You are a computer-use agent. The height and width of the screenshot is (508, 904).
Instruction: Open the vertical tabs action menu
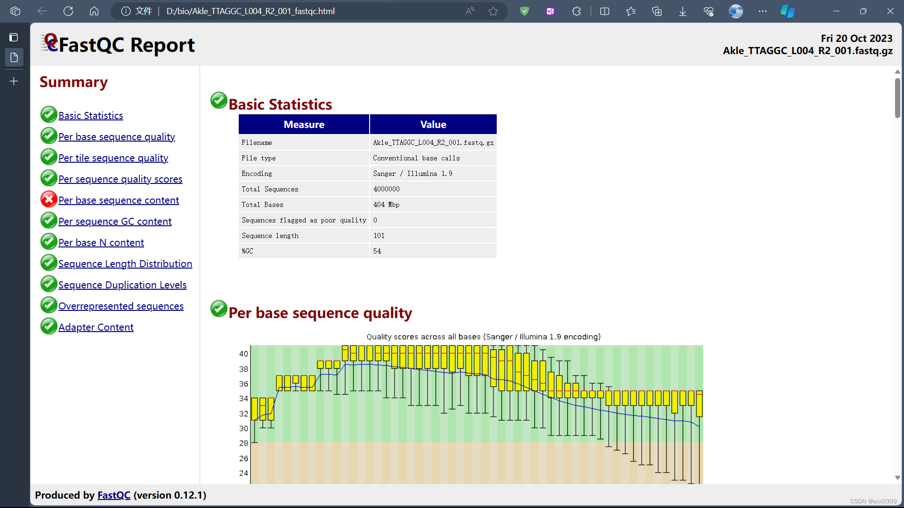pos(14,37)
